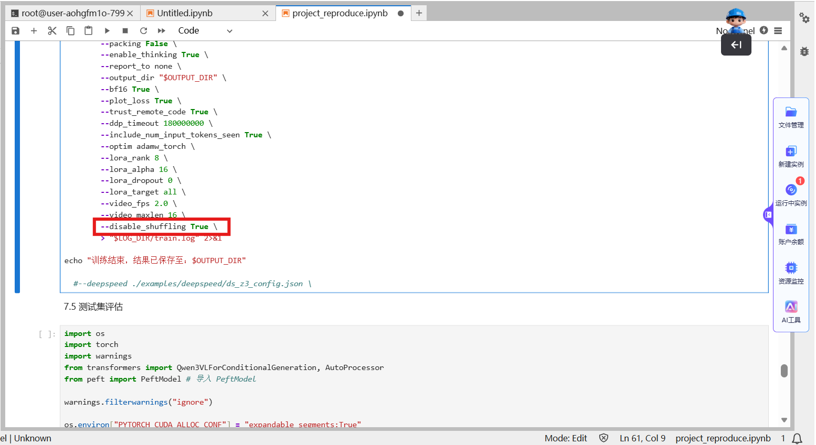Open the cell type dropdown showing Code
This screenshot has width=816, height=445.
[x=205, y=31]
